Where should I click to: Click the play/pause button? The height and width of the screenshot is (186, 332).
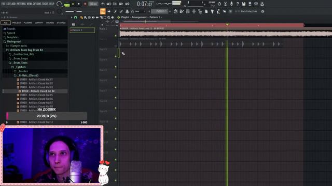73,4
